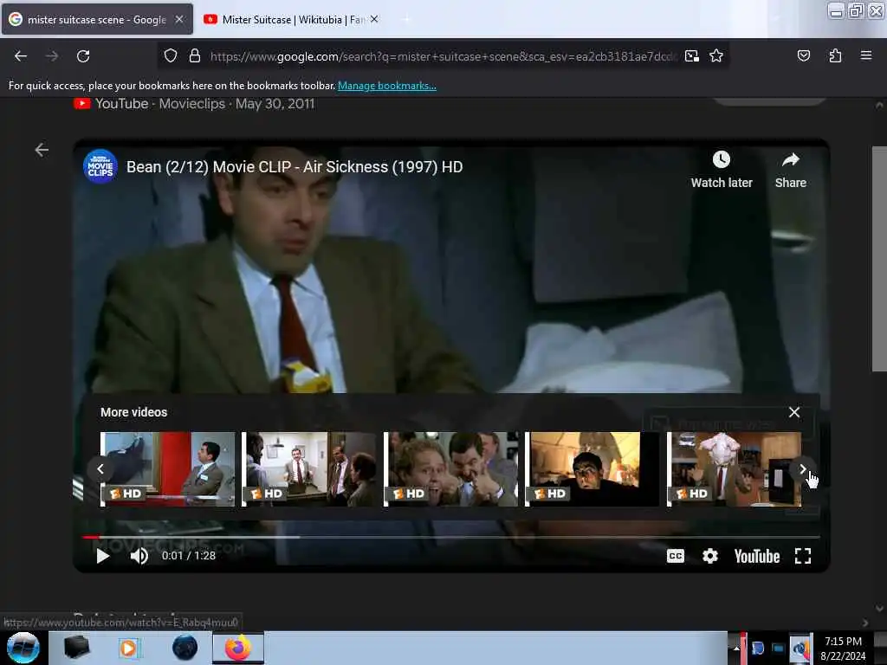
Task: Click the taskbar clock showing 7:15 PM
Action: click(843, 649)
